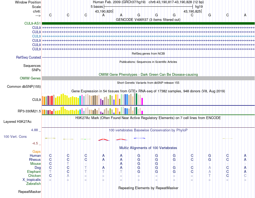Select the Rhesus alignment row label
The width and height of the screenshot is (255, 198).
(35, 160)
